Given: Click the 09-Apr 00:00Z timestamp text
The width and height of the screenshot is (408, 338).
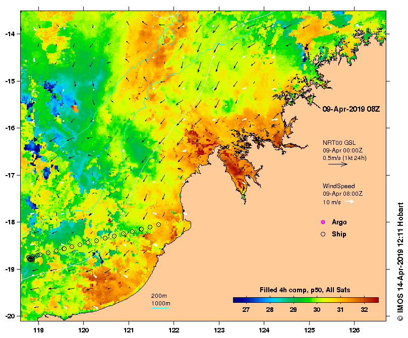Looking at the screenshot, I should point(342,150).
